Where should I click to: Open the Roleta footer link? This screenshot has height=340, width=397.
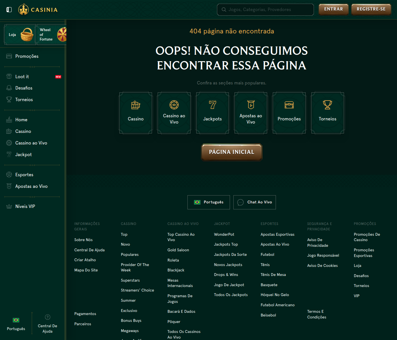pos(173,260)
